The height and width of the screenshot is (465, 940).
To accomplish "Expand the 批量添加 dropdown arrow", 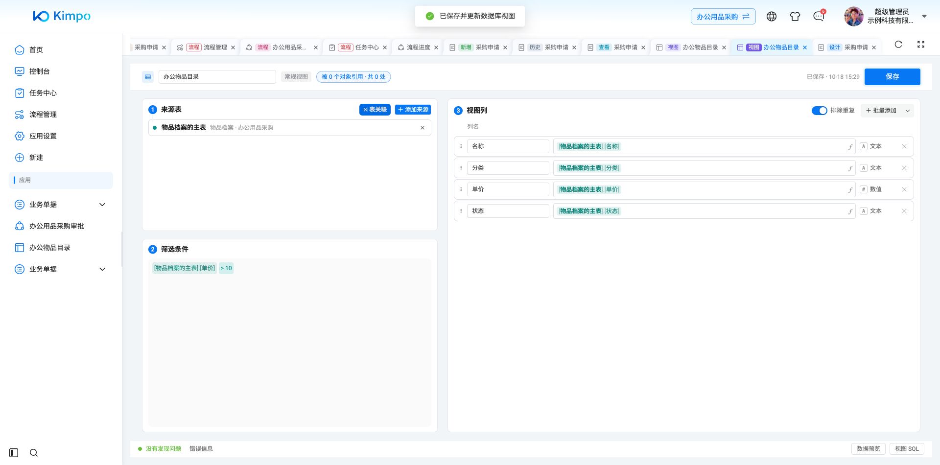I will [908, 111].
